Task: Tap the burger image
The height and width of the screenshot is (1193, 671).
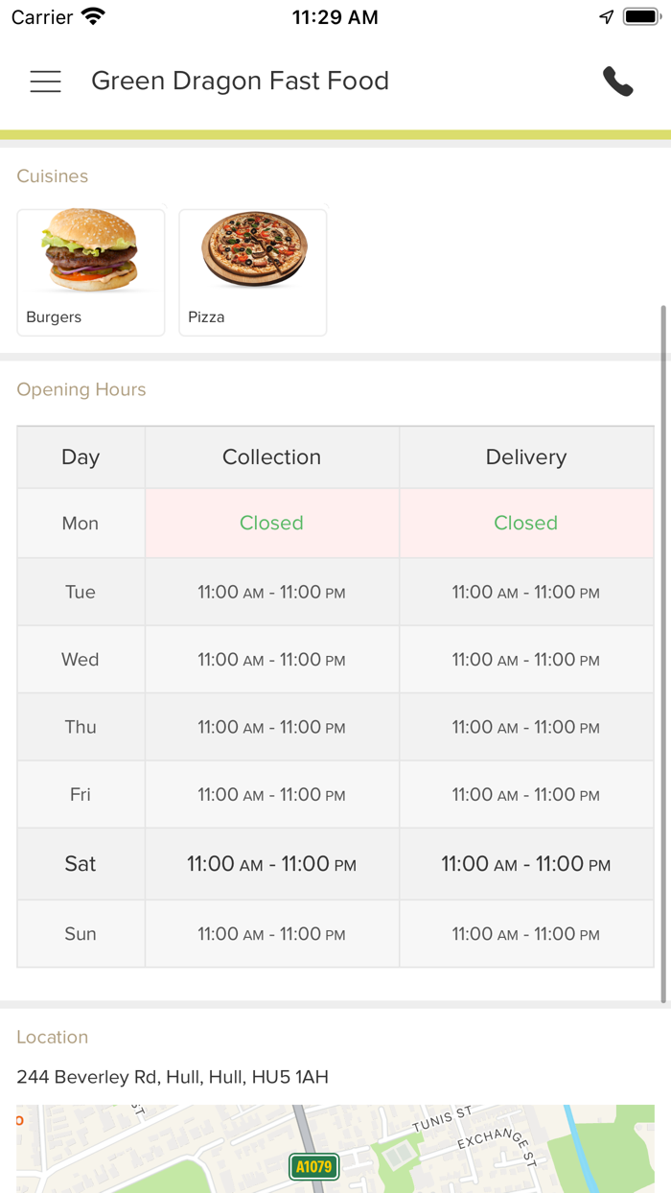Action: pyautogui.click(x=91, y=250)
